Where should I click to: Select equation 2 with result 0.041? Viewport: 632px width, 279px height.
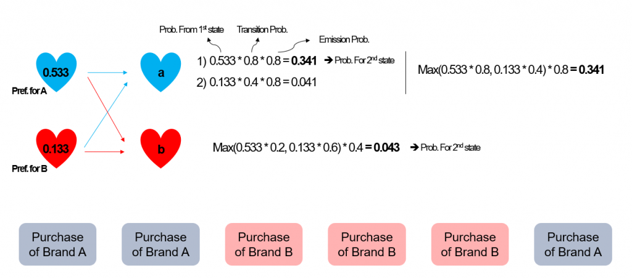(257, 83)
